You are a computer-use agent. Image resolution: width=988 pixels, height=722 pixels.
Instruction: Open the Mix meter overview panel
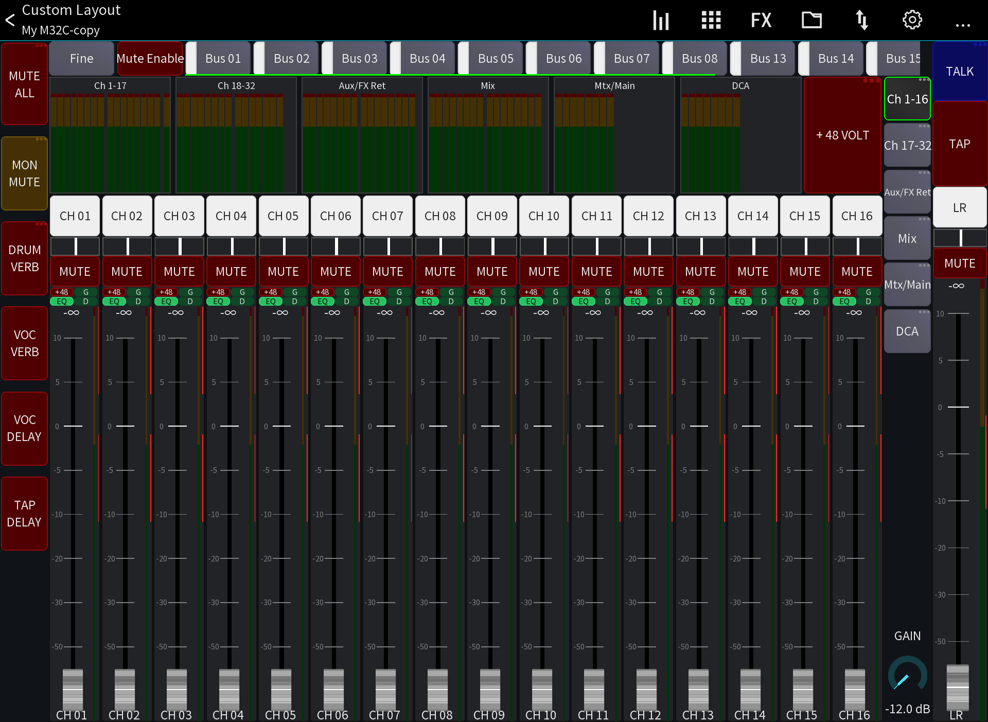click(x=488, y=135)
